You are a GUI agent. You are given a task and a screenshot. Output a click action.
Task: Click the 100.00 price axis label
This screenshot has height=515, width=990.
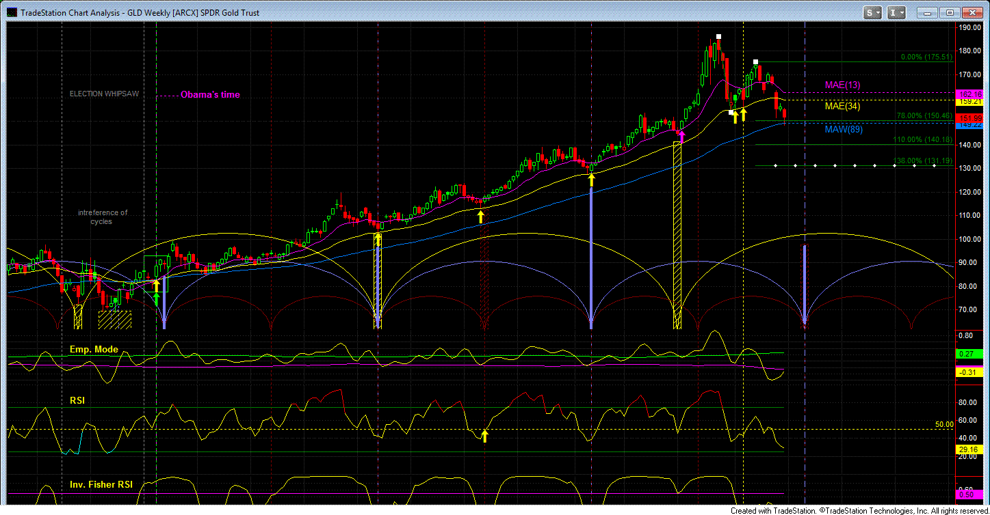coord(969,240)
